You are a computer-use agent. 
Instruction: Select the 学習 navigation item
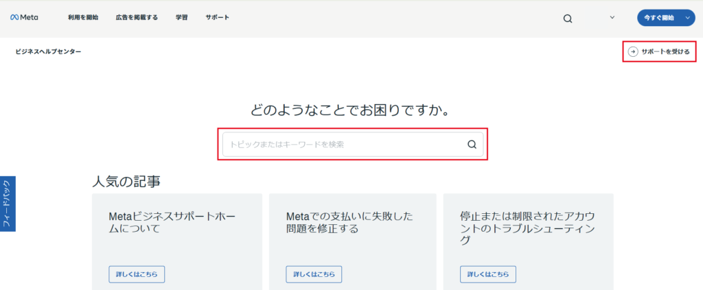pos(181,18)
